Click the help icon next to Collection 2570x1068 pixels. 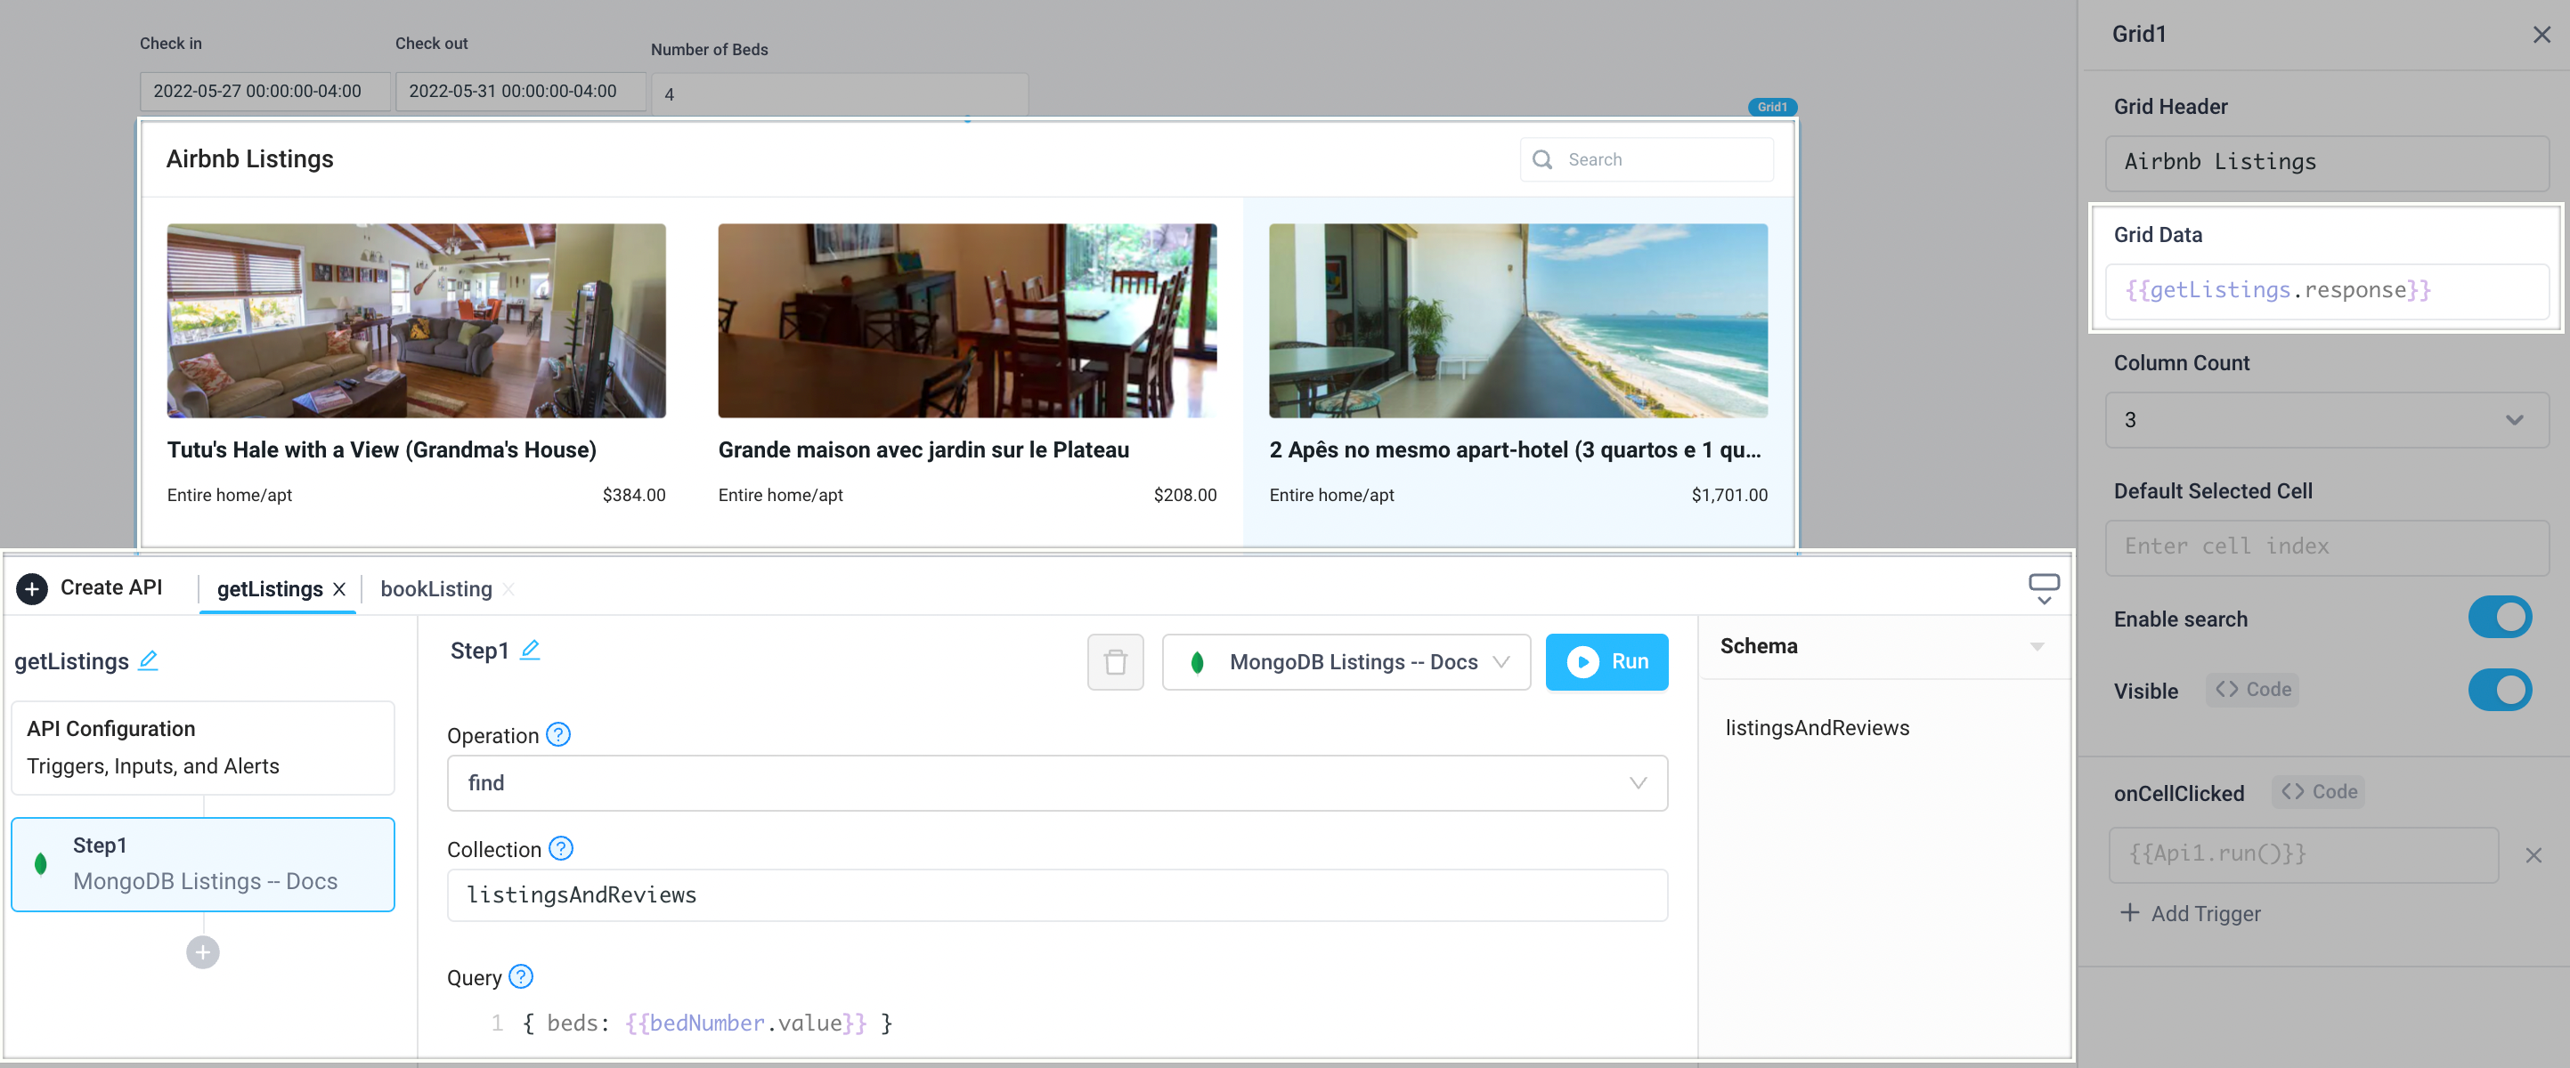[x=561, y=849]
